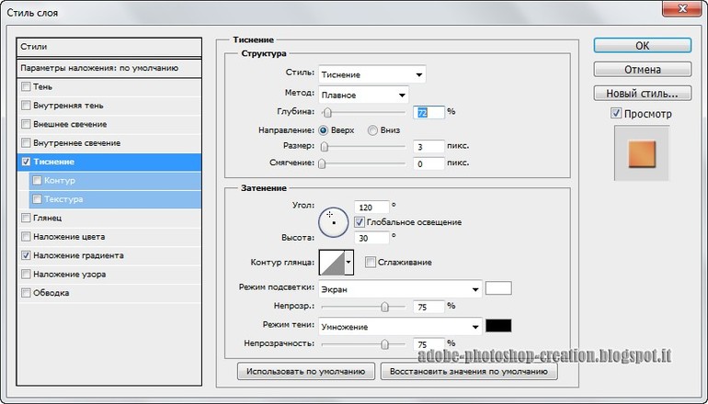Click the Размер value input field
The width and height of the screenshot is (708, 404).
(x=429, y=147)
